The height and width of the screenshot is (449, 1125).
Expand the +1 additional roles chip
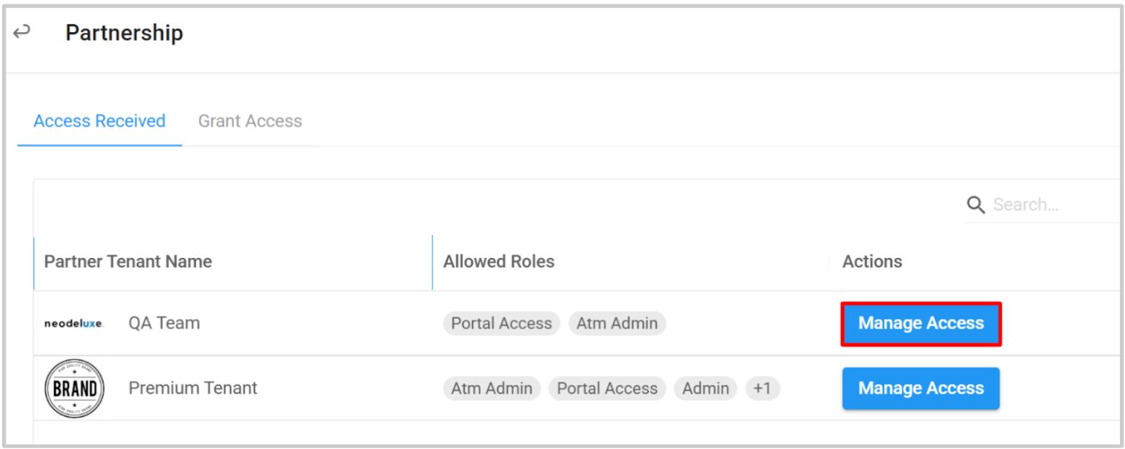click(x=762, y=389)
